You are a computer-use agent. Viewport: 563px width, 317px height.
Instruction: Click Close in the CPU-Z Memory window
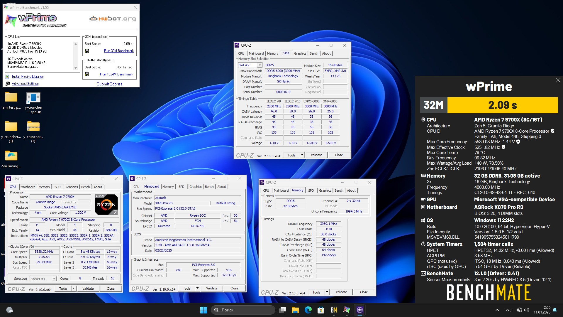(x=364, y=292)
